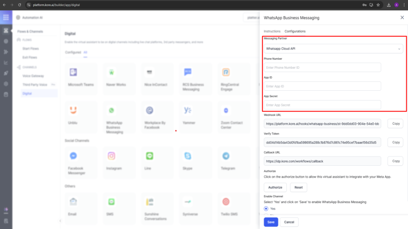Screen dimensions: 408x229
Task: Focus the App ID field
Action: [x=323, y=86]
